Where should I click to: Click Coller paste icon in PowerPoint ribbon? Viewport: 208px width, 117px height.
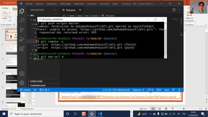coord(5,14)
